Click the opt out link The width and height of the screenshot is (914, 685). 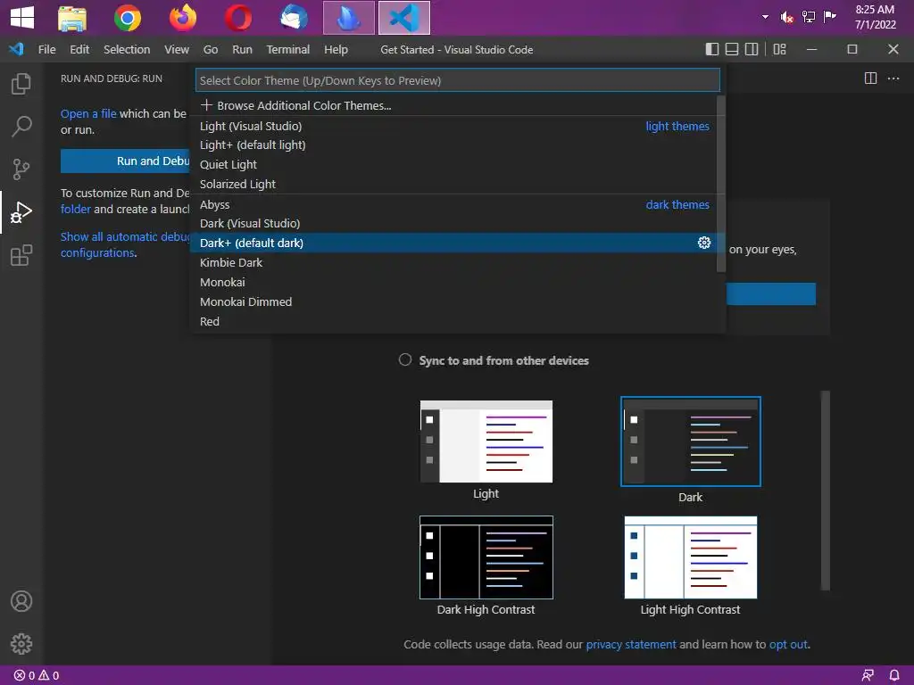[x=788, y=644]
